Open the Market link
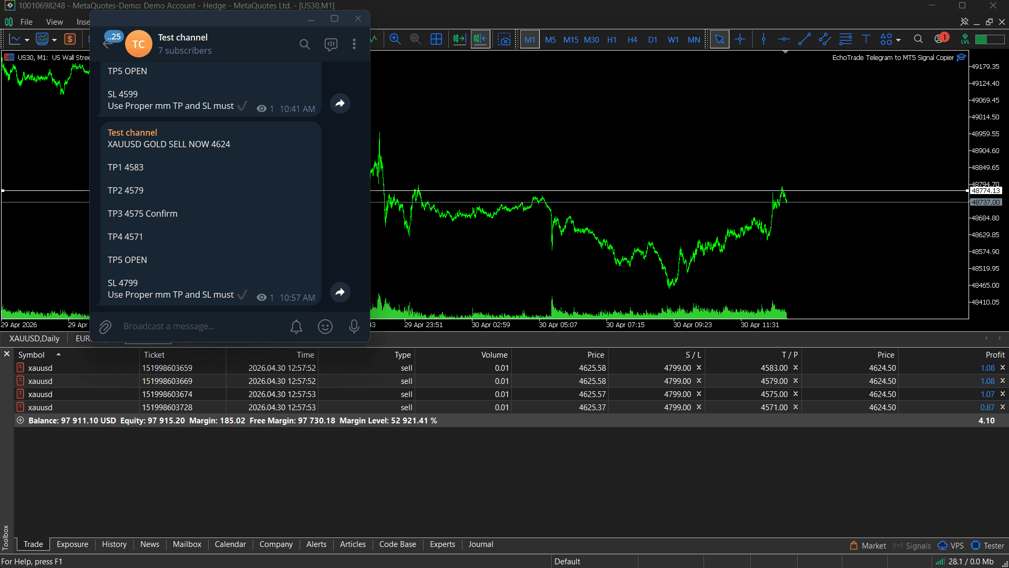 click(868, 546)
